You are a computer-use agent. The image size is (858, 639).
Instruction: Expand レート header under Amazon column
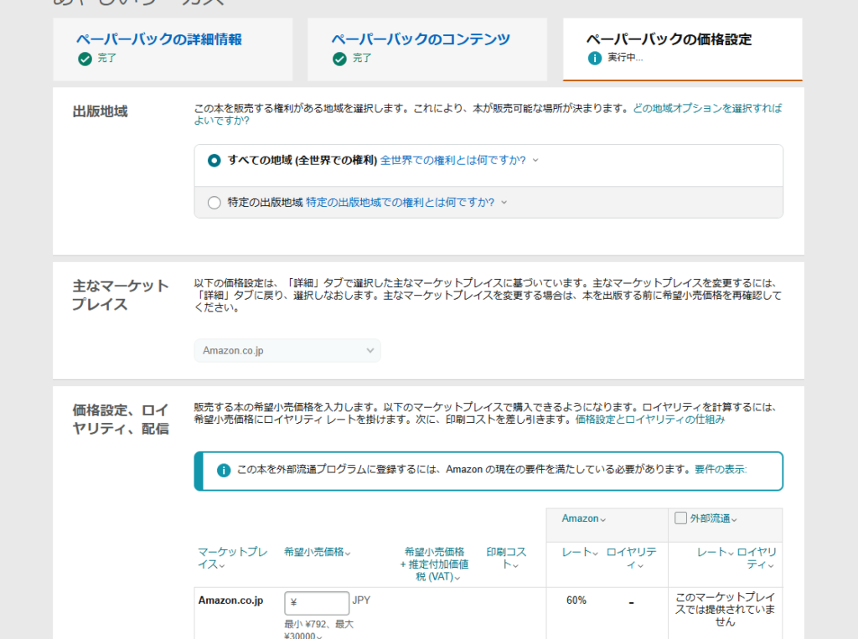(580, 553)
